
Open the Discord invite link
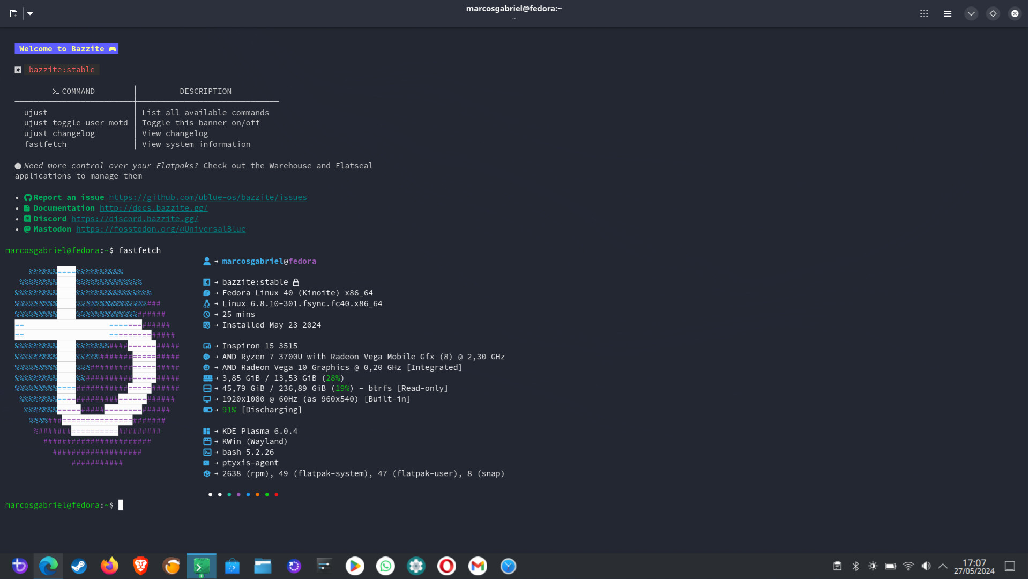pos(135,219)
